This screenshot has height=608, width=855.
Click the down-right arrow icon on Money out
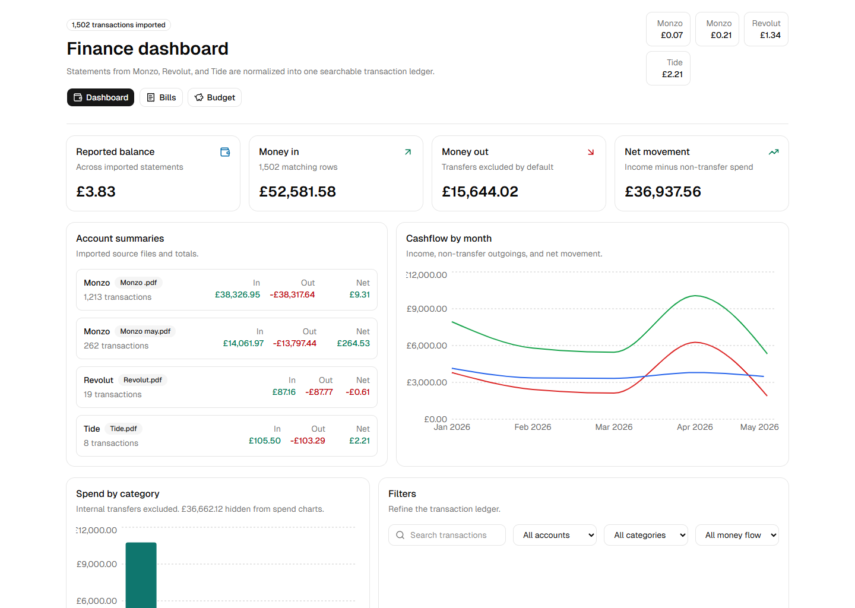(x=591, y=152)
